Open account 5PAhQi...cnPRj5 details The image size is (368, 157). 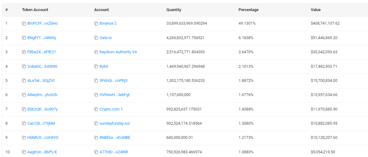[x=113, y=81]
